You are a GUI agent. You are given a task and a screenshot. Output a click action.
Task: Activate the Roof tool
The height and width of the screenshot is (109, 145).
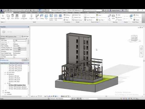(x=37, y=17)
